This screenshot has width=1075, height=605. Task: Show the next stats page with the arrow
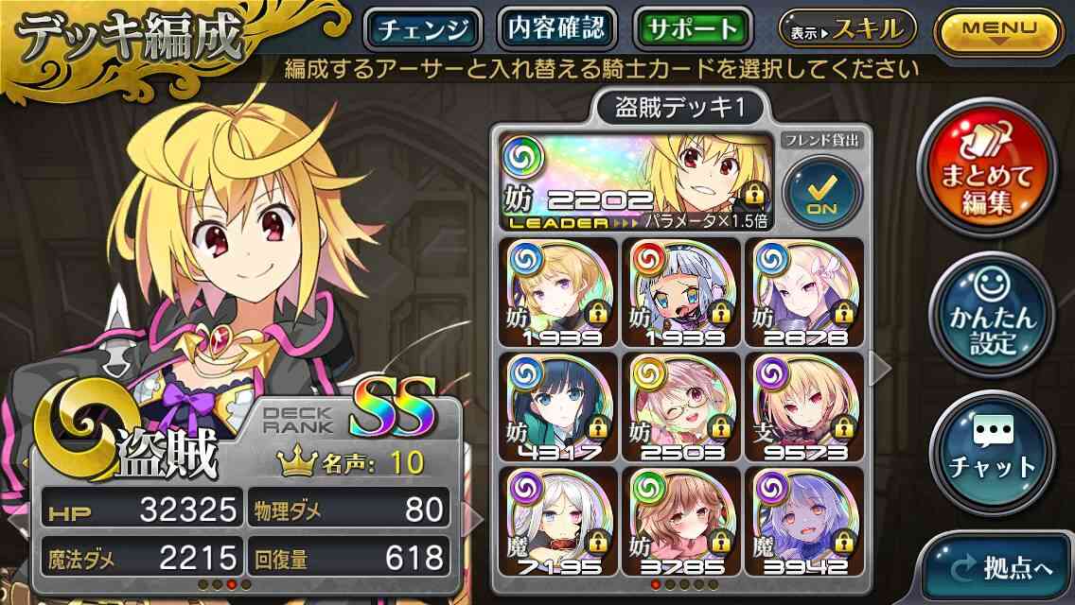coord(472,519)
